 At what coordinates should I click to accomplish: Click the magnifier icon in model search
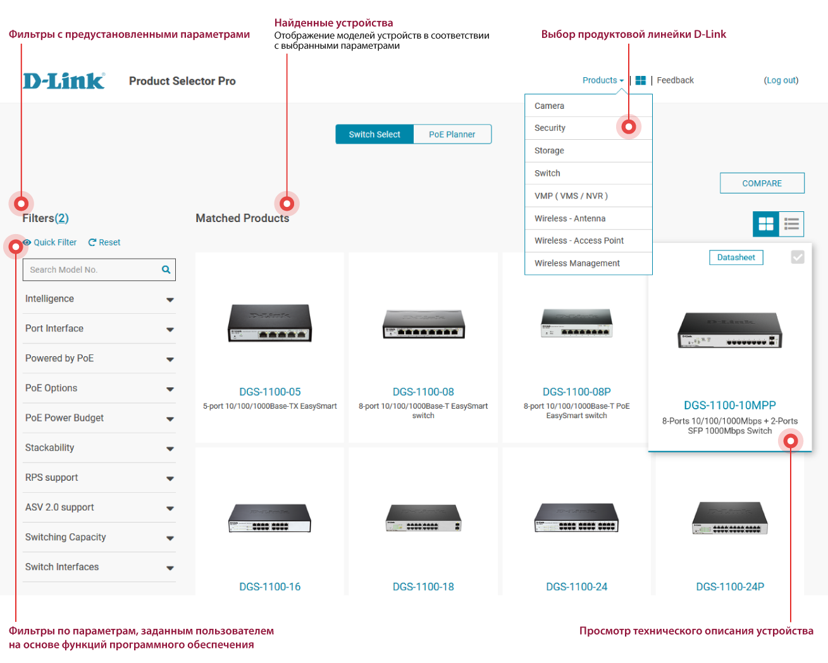point(166,270)
